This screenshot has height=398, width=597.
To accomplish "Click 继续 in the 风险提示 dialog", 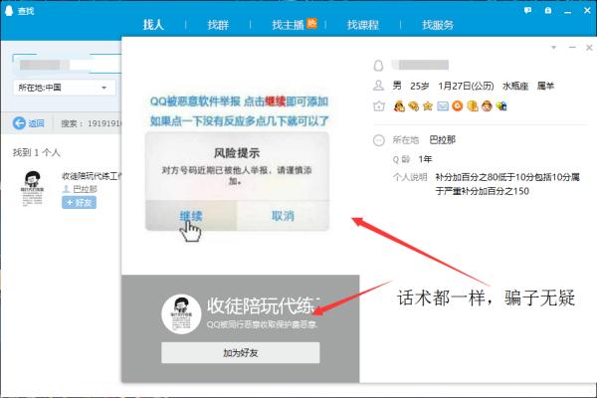I will click(x=191, y=216).
